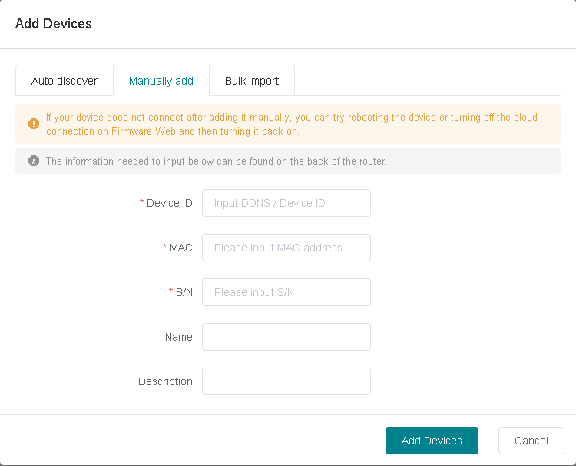Open the Bulk import tab
The width and height of the screenshot is (576, 466).
(252, 81)
